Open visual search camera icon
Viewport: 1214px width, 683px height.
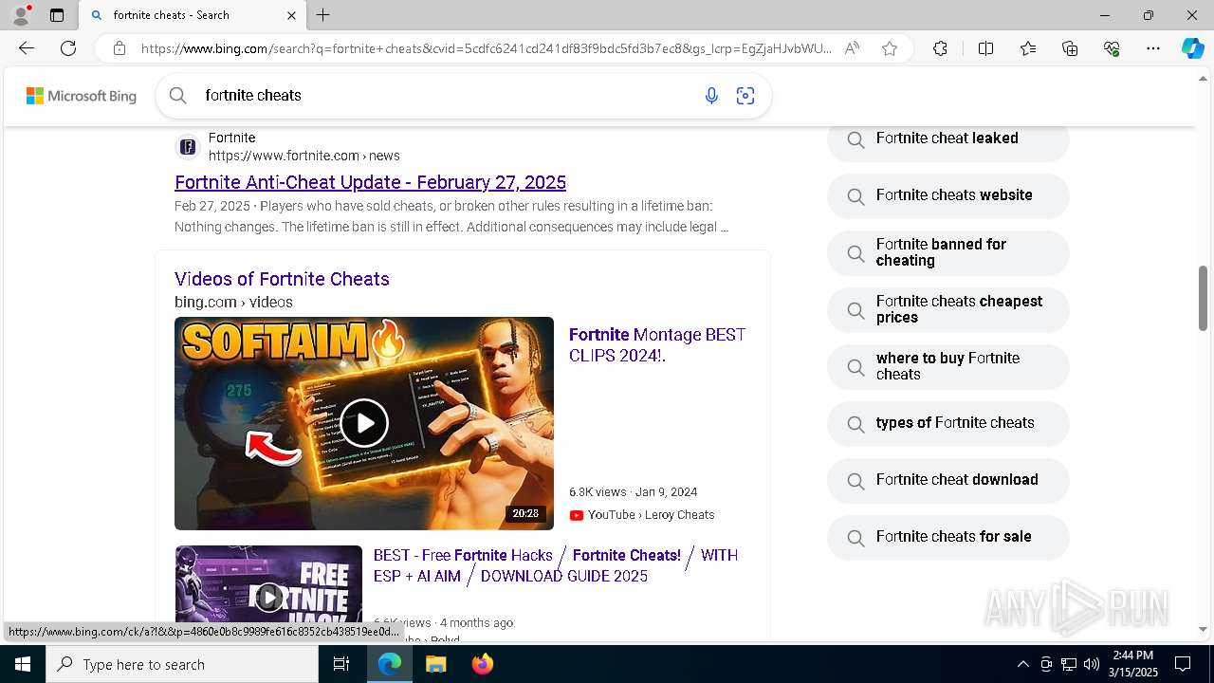pos(745,96)
